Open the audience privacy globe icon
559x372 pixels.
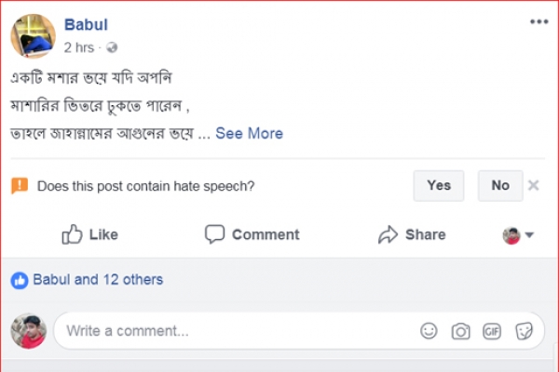113,46
